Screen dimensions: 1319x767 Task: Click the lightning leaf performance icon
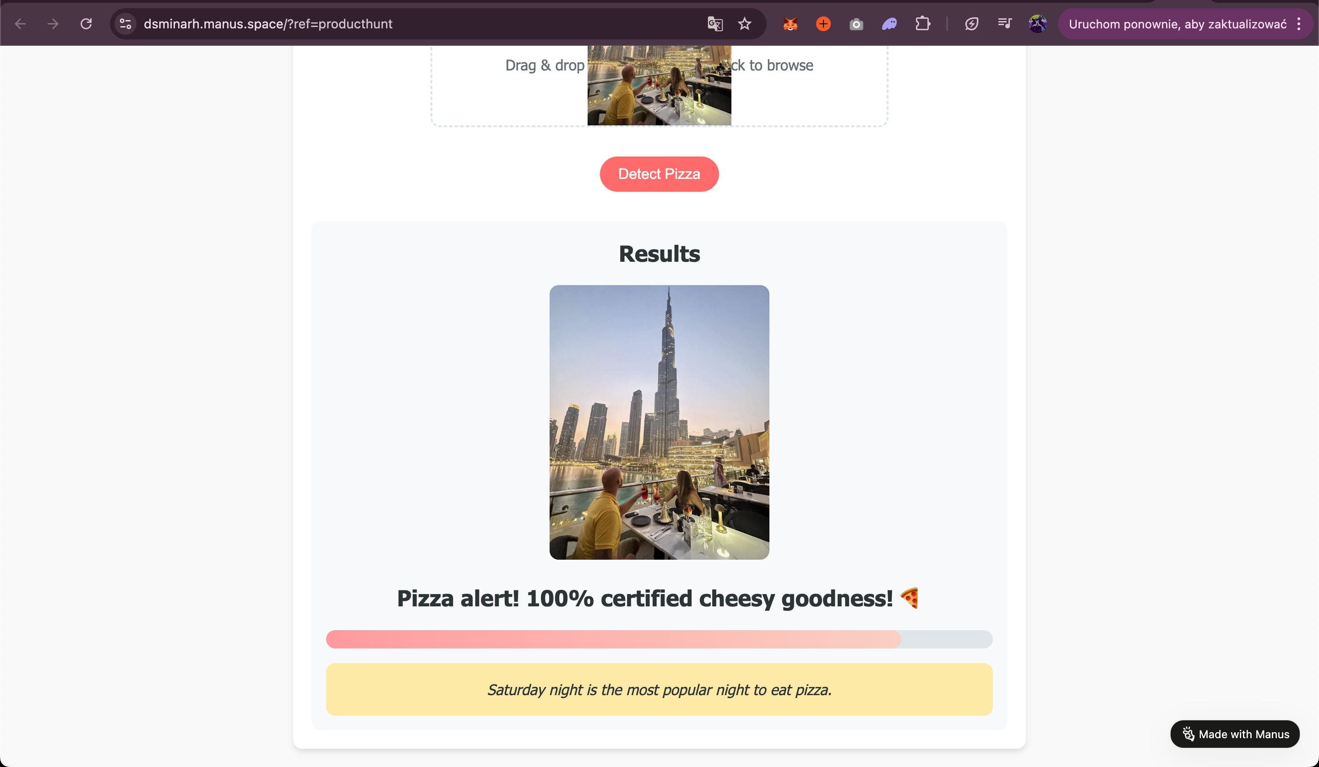pyautogui.click(x=971, y=24)
